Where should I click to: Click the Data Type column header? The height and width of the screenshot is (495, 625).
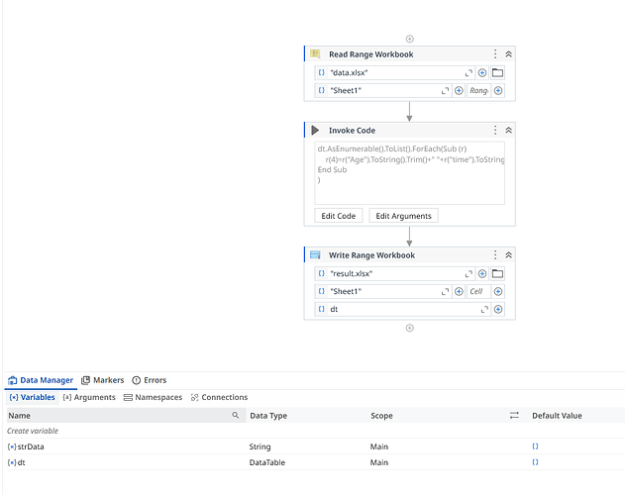[268, 416]
